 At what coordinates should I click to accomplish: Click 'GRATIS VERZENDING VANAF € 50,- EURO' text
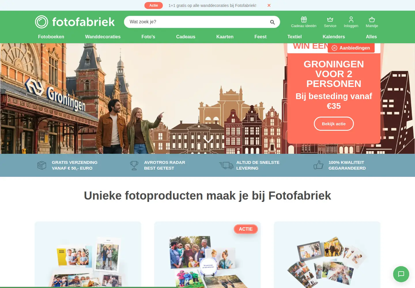click(75, 165)
